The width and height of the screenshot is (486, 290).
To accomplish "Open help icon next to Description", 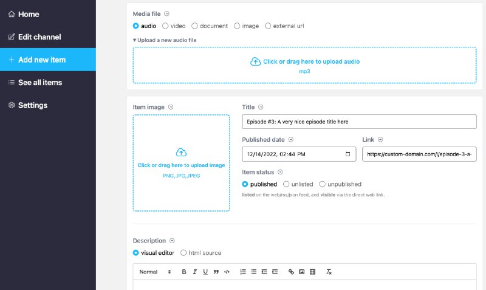I will (x=172, y=240).
